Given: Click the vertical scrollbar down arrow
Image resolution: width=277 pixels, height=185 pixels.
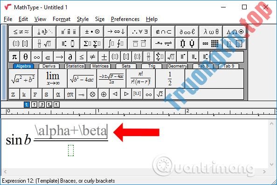Looking at the screenshot, I should point(272,164).
